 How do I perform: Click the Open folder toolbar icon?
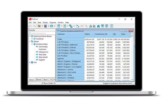click(x=39, y=26)
